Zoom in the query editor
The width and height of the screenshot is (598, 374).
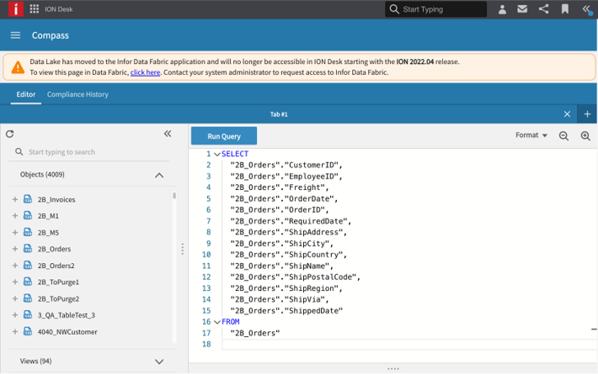585,136
